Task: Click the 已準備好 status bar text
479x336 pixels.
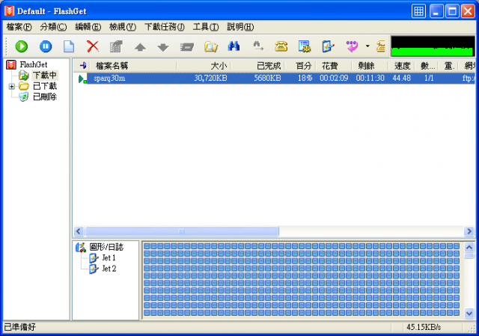Action: click(x=20, y=327)
